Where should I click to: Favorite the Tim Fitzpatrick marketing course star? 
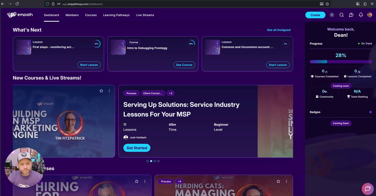pos(101,91)
